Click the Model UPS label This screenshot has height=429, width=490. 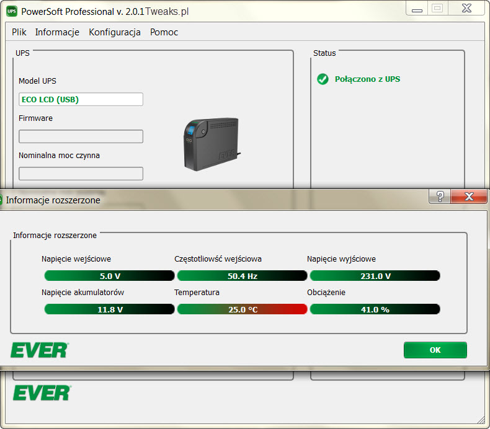tap(37, 81)
